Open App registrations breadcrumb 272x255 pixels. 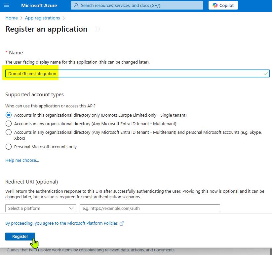point(43,18)
